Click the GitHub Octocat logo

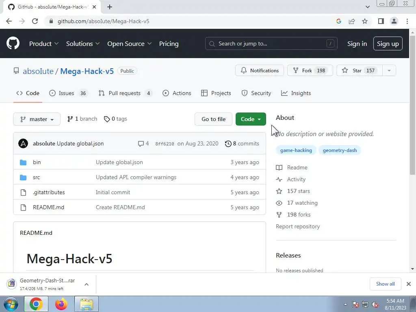pyautogui.click(x=13, y=43)
